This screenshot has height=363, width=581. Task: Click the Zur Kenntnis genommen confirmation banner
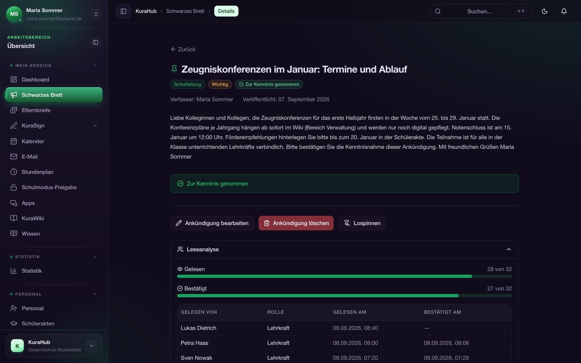344,183
